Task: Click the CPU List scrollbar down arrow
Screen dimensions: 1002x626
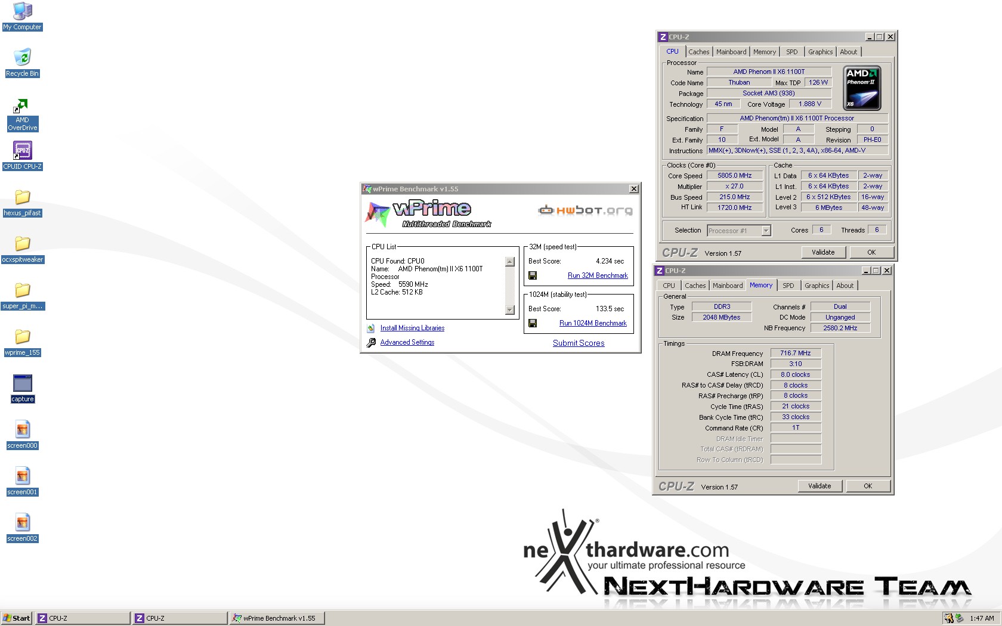Action: click(509, 309)
